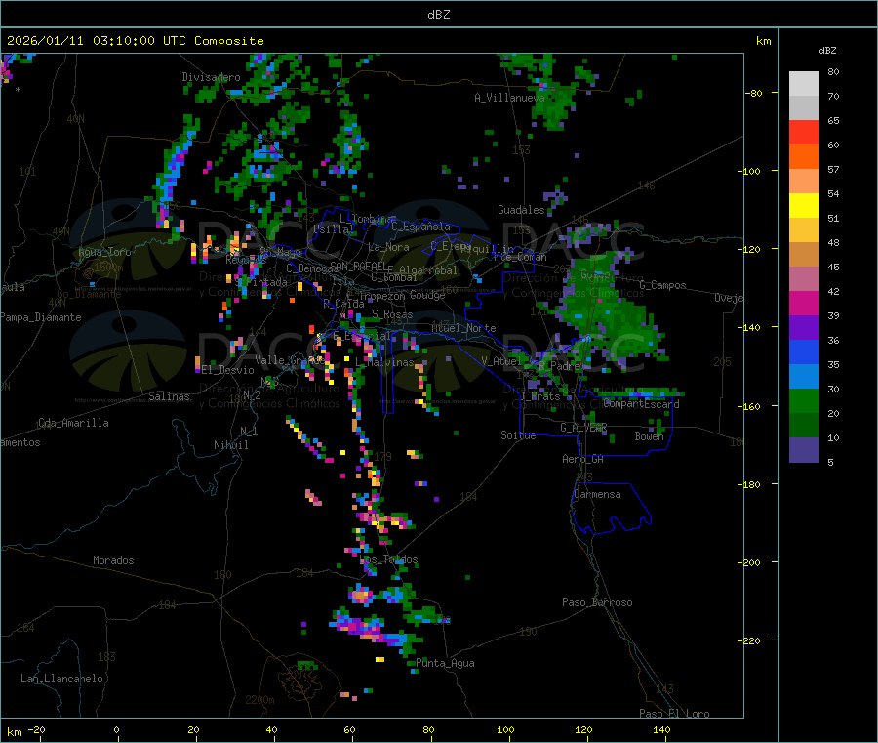Screen dimensions: 878x743
Task: Click the Lag.Llancanelo label
Action: pyautogui.click(x=61, y=679)
